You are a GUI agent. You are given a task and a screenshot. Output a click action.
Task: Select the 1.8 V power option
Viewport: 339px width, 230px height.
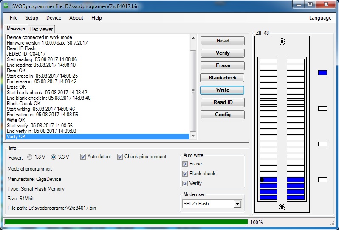(30, 157)
